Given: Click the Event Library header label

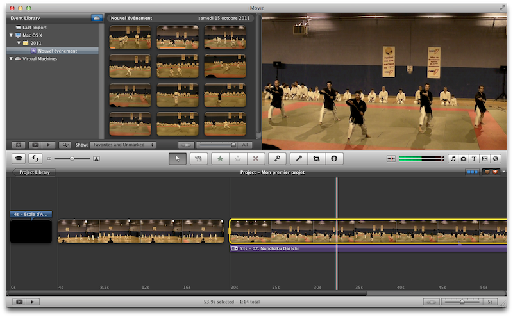Looking at the screenshot, I should tap(25, 18).
